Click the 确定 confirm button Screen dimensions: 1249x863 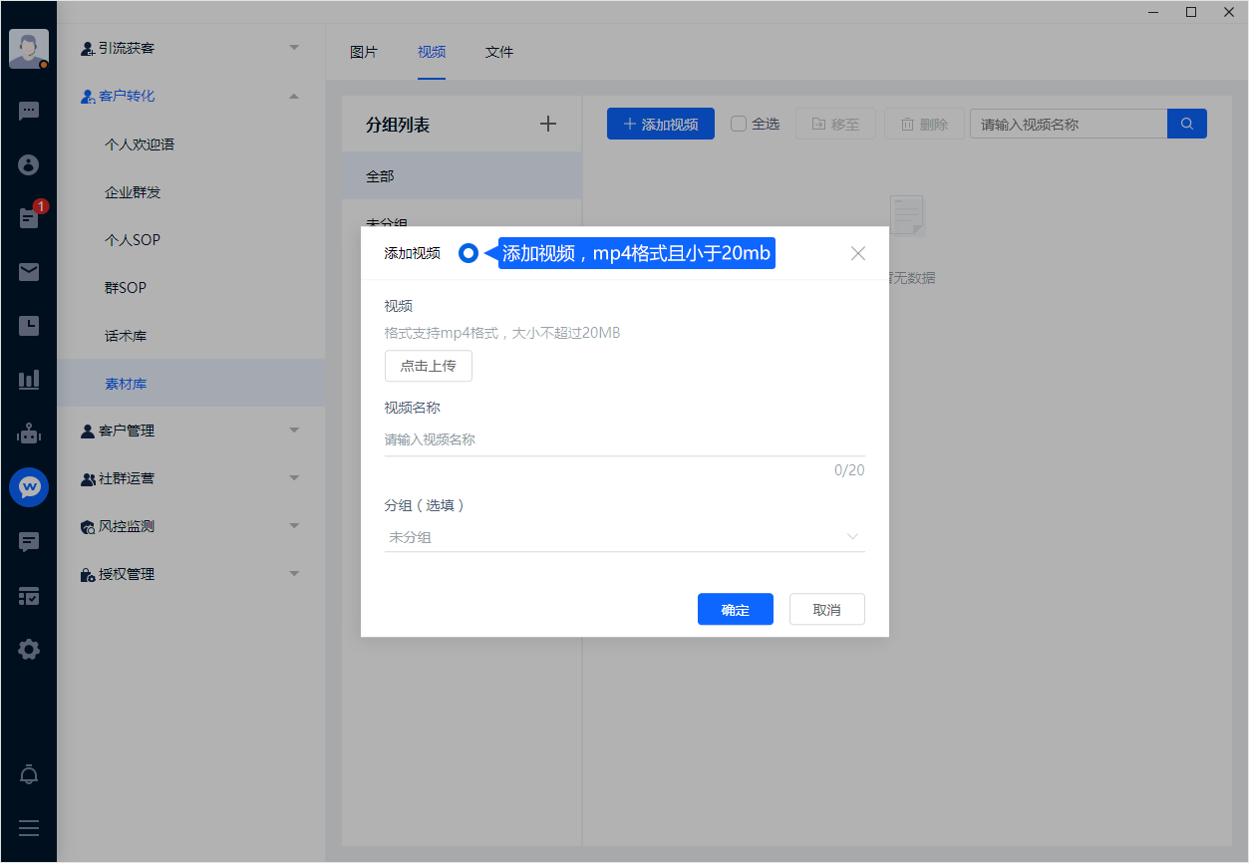click(735, 610)
